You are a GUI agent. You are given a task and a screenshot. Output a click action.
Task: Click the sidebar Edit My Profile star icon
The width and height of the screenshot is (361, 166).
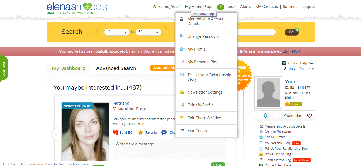click(x=261, y=137)
